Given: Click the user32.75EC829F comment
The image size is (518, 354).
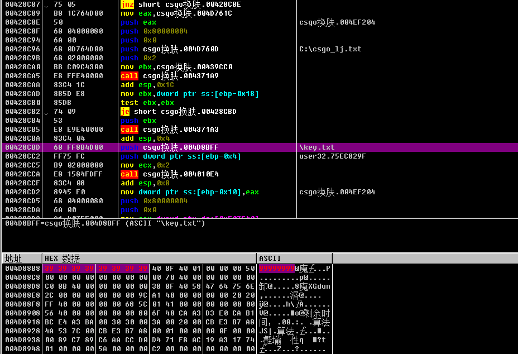Looking at the screenshot, I should pyautogui.click(x=332, y=156).
